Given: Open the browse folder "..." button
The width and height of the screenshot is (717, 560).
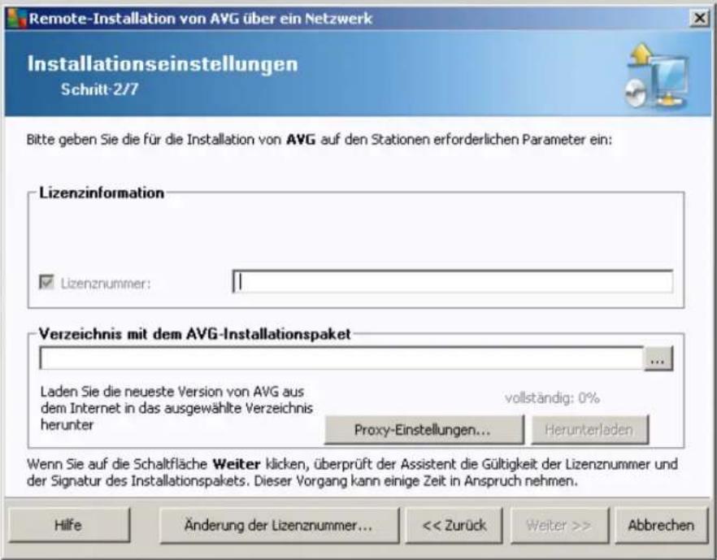Looking at the screenshot, I should [x=658, y=359].
